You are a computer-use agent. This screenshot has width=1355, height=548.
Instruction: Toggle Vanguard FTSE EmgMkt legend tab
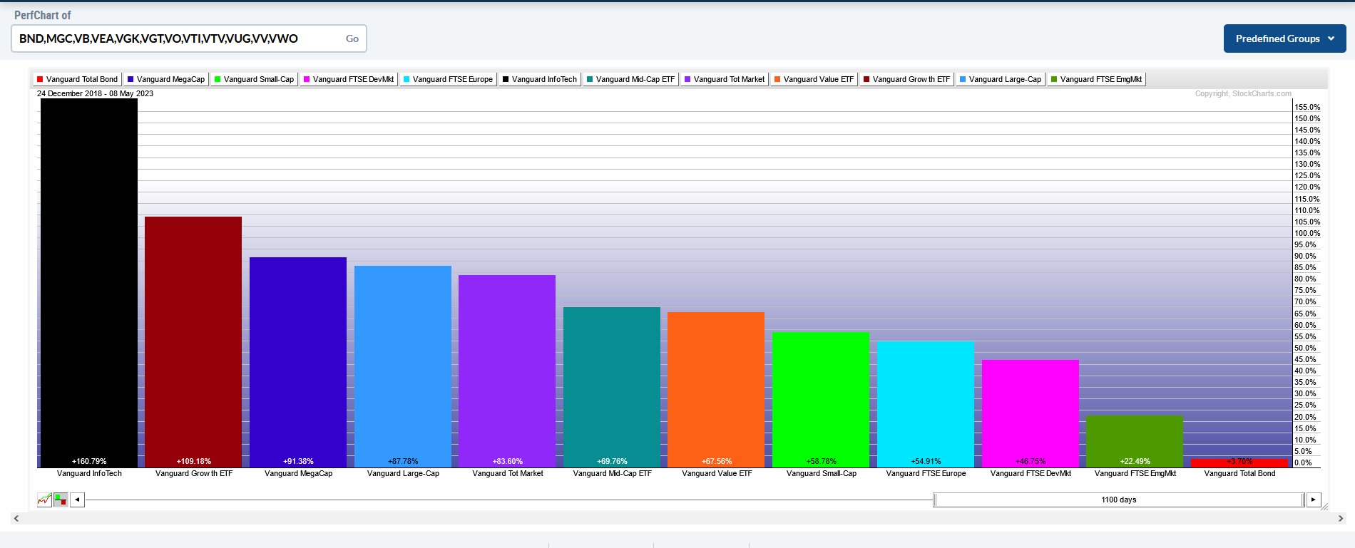click(x=1096, y=79)
